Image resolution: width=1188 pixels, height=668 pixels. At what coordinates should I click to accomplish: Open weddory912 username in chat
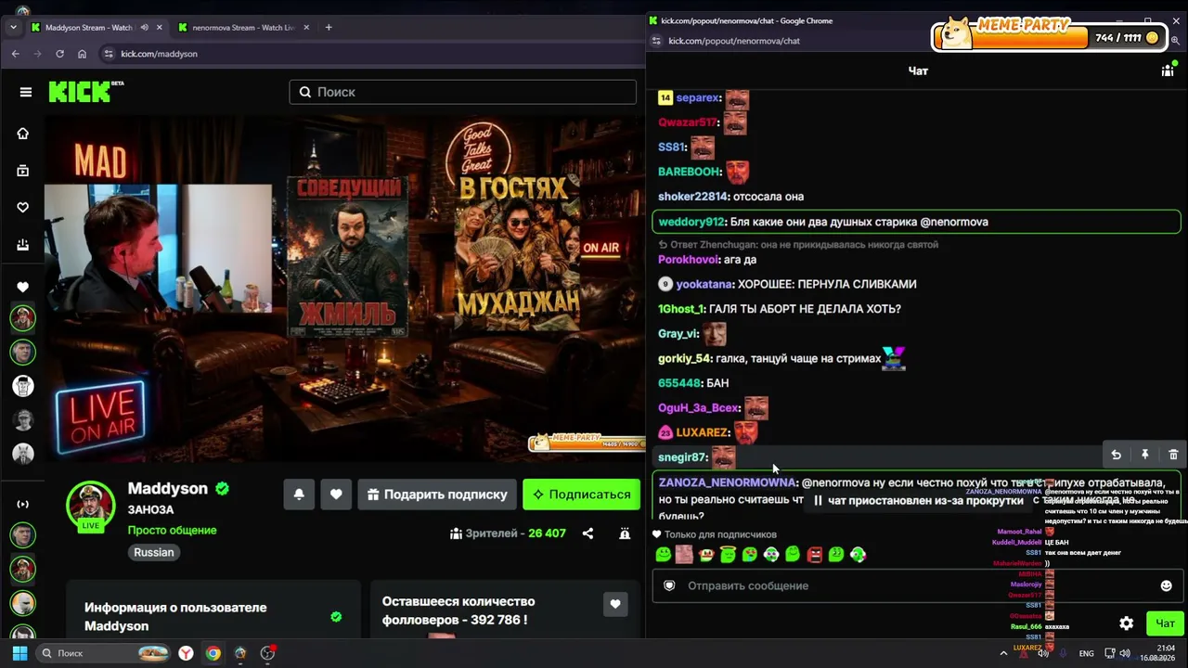click(691, 222)
